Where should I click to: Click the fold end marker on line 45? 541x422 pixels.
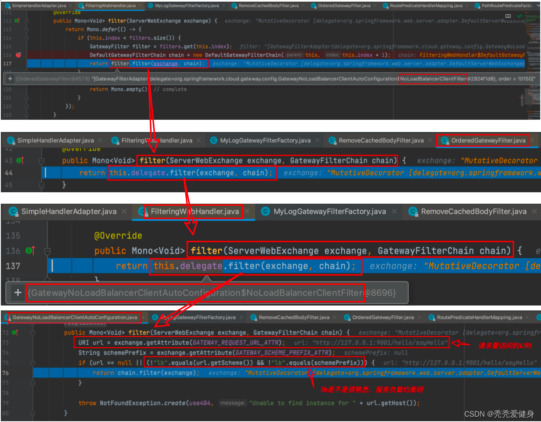tap(42, 185)
